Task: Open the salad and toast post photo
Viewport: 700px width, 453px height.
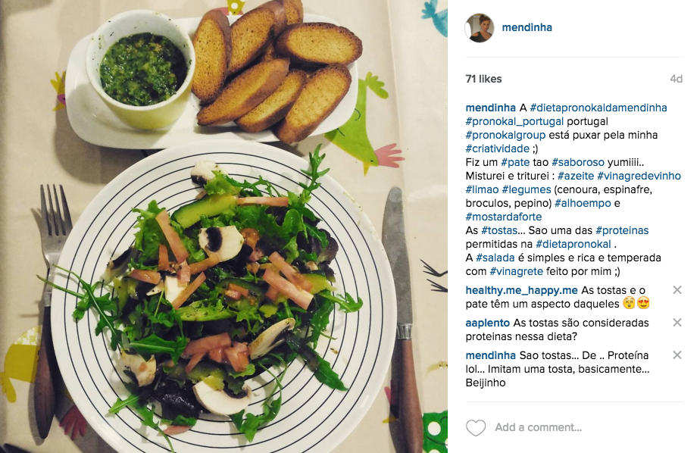Action: pyautogui.click(x=223, y=227)
